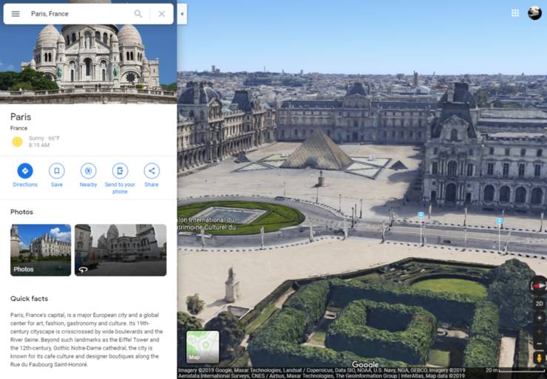
Task: Switch to Map layer thumbnail
Action: (203, 346)
